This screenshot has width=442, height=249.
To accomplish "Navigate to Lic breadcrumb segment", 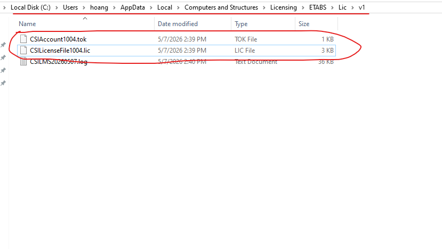I will coord(342,7).
